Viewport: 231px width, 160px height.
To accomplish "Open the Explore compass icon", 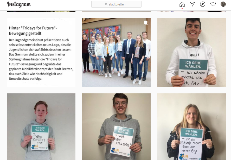I will [x=203, y=4].
